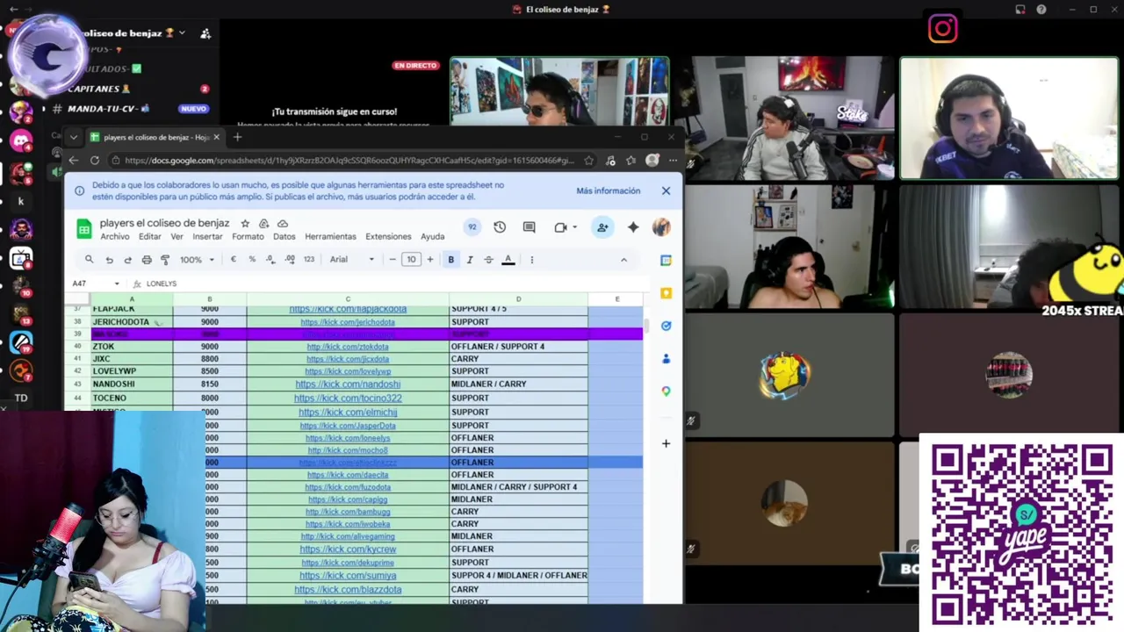Viewport: 1124px width, 632px height.
Task: Open the kick.com/nandoshi link
Action: coord(348,384)
